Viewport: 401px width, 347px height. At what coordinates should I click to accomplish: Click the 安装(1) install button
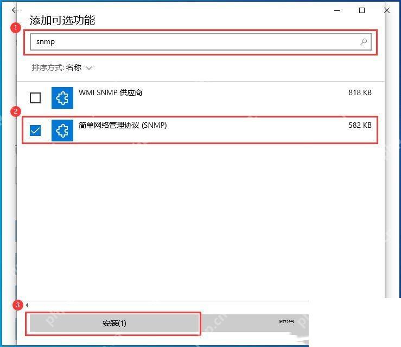114,323
